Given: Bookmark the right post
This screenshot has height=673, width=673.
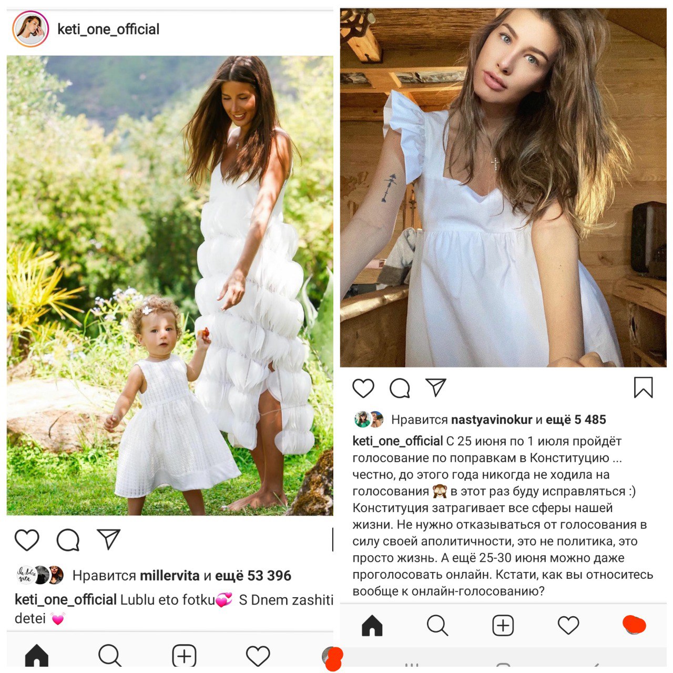Looking at the screenshot, I should tap(643, 388).
